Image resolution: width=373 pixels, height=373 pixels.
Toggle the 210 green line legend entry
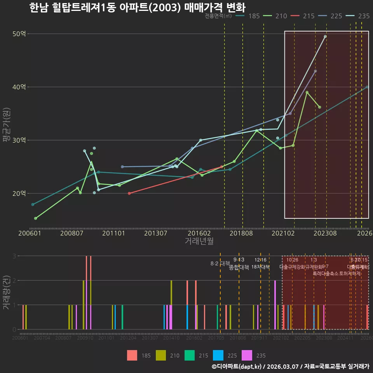[x=275, y=16]
